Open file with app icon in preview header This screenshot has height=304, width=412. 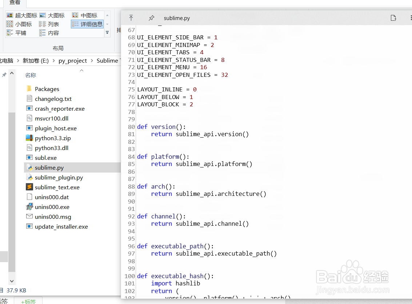[x=393, y=18]
